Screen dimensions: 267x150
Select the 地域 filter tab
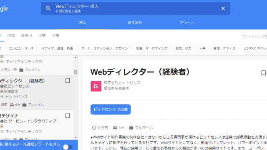[x=11, y=35]
